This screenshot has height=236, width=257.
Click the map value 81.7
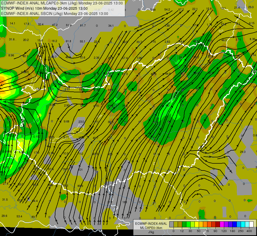[83, 25]
